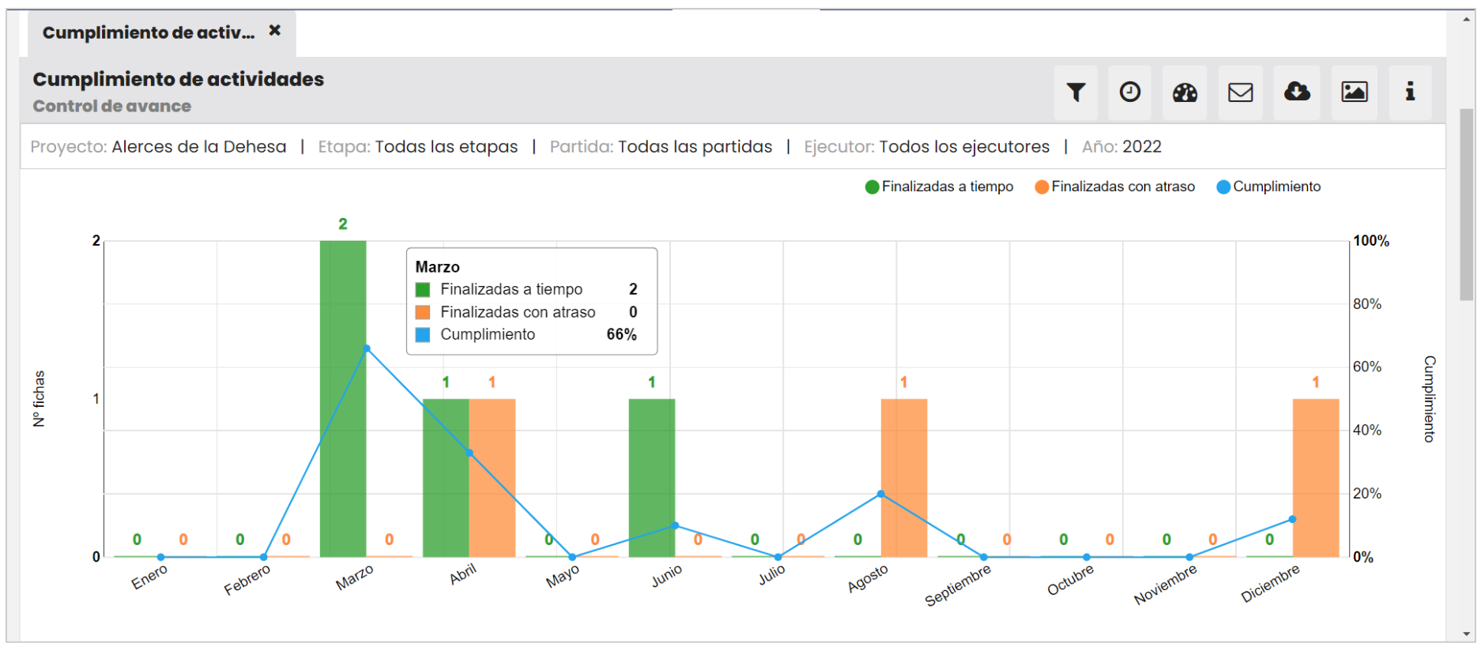Image resolution: width=1481 pixels, height=647 pixels.
Task: Click the orange Abril bar
Action: coord(492,478)
